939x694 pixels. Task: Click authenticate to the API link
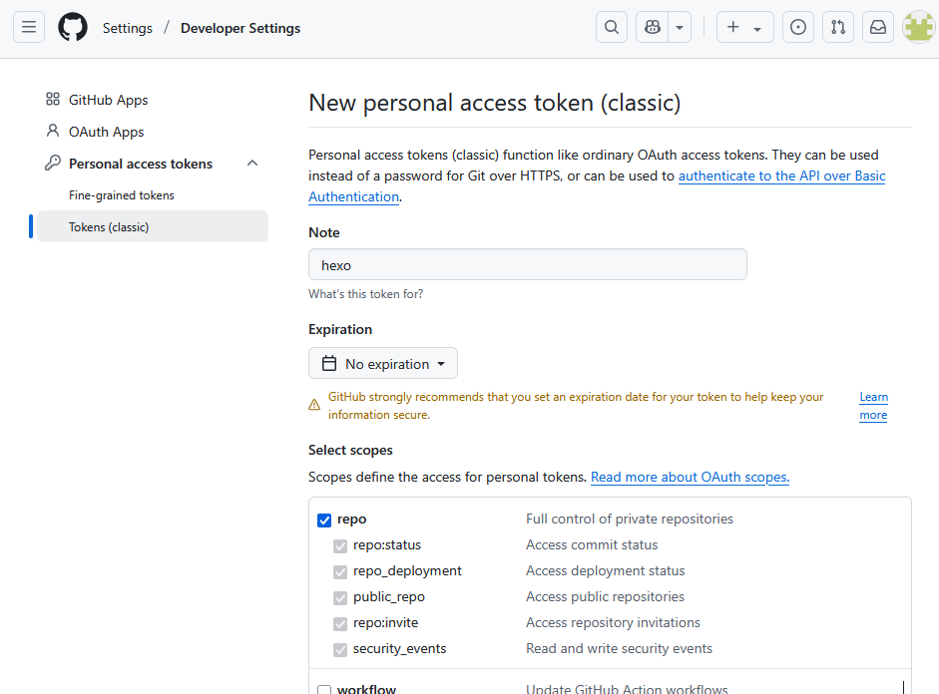[781, 176]
